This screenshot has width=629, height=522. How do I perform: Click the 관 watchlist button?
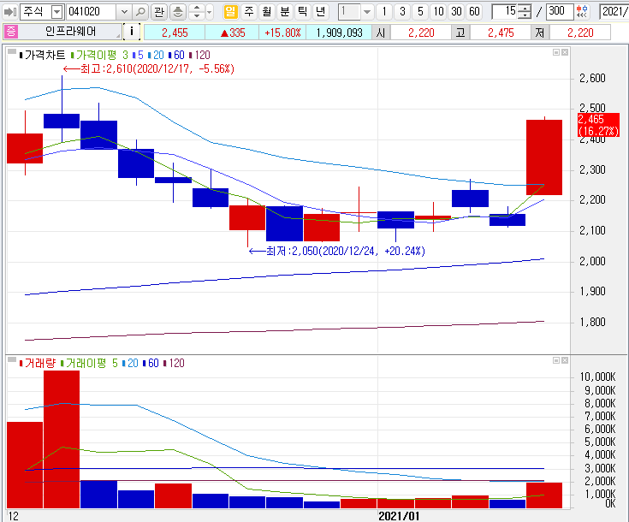(159, 12)
